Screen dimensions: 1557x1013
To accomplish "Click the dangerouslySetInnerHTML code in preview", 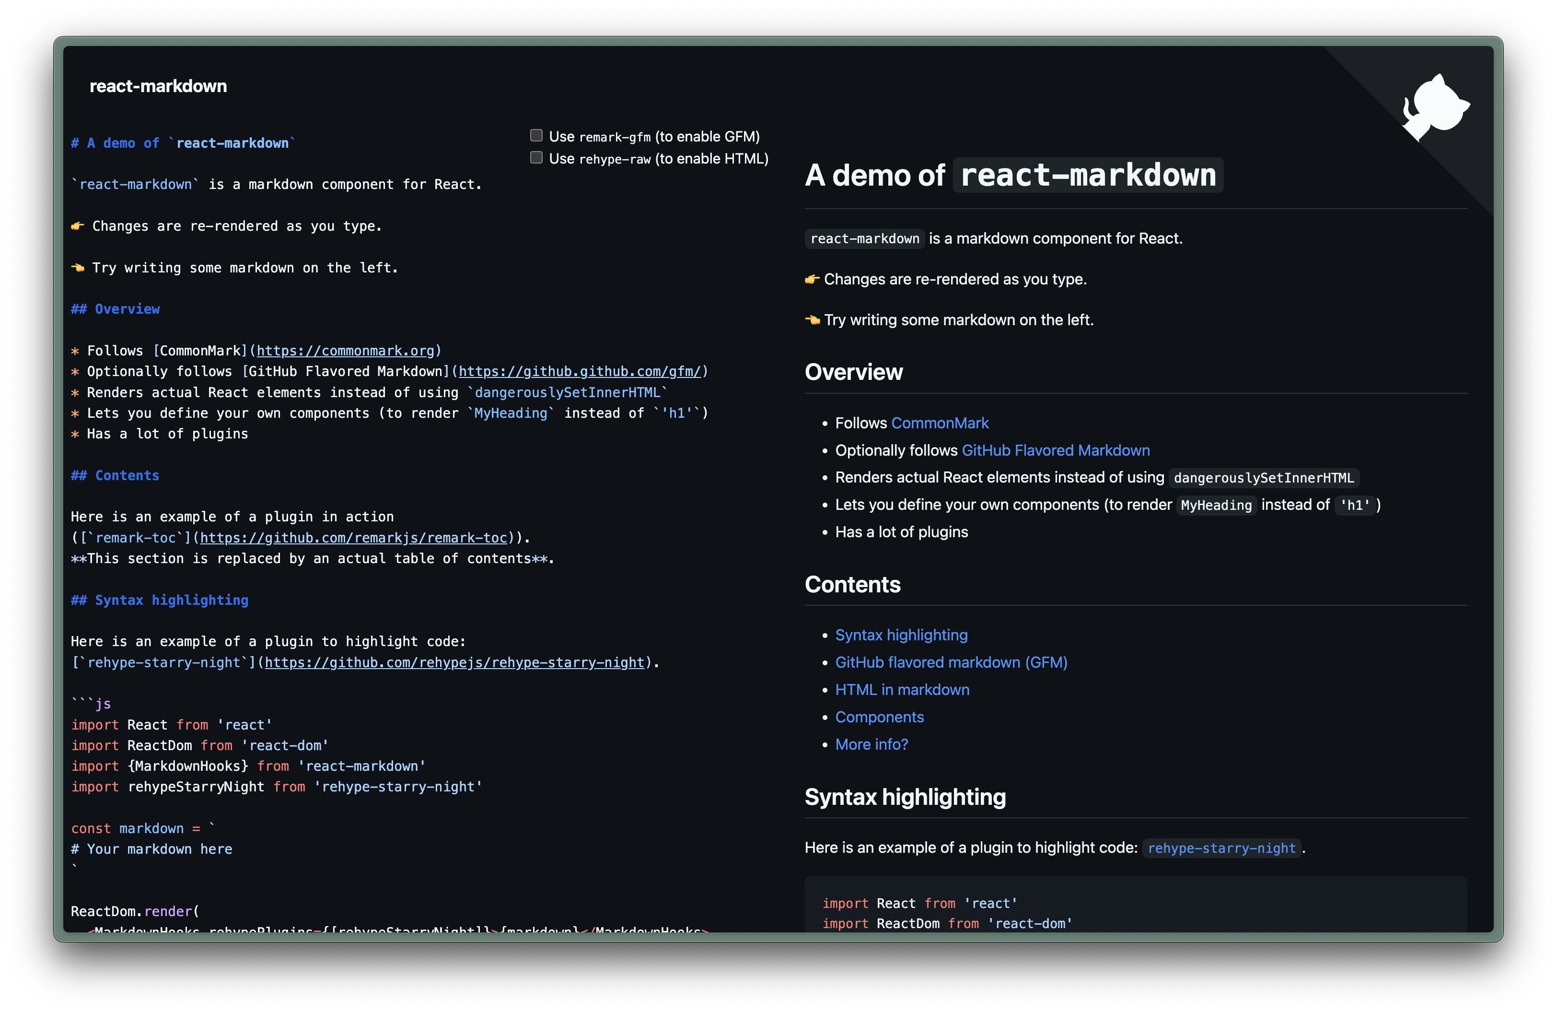I will [x=1263, y=478].
